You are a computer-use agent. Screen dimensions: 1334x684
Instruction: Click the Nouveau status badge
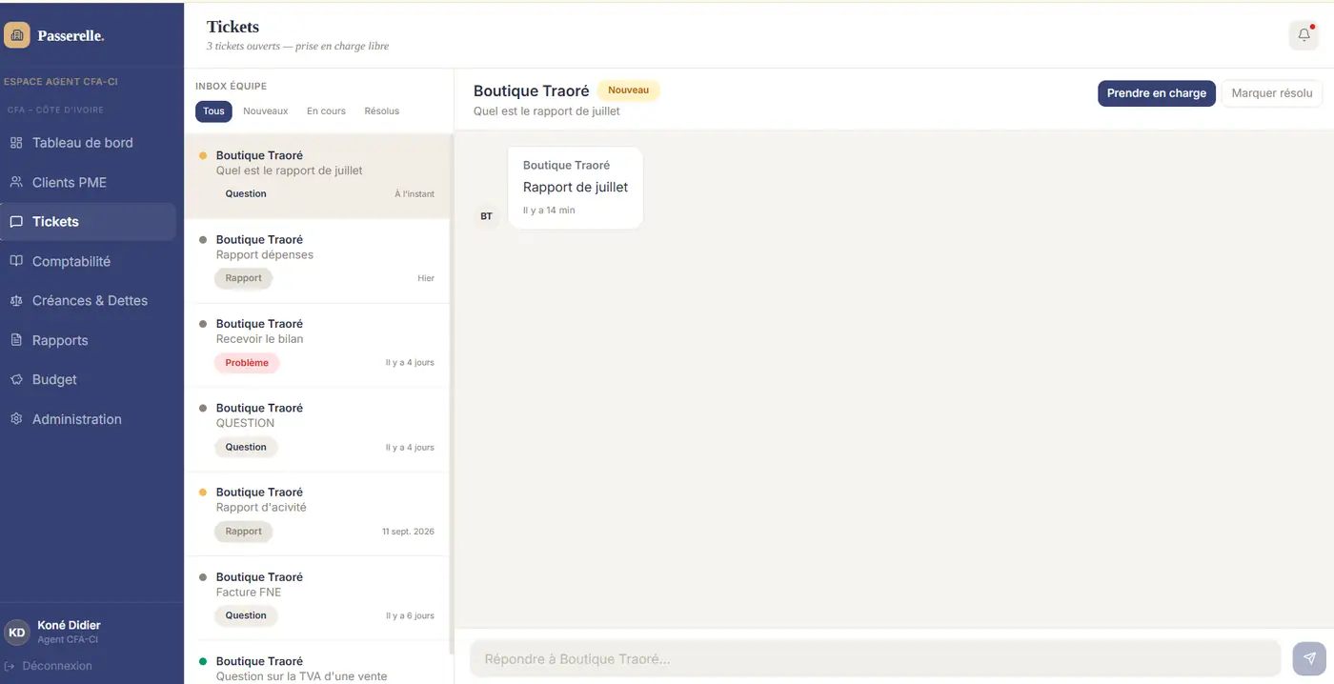tap(628, 91)
